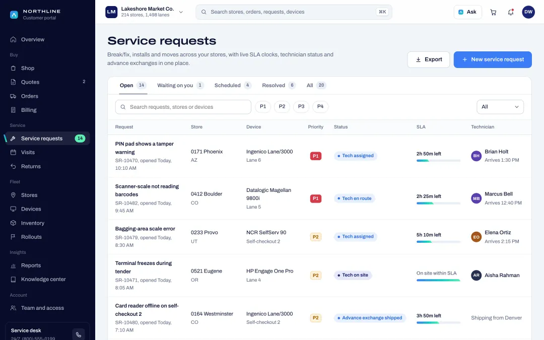Click the Team and access people icon
The width and height of the screenshot is (544, 340).
pos(13,308)
